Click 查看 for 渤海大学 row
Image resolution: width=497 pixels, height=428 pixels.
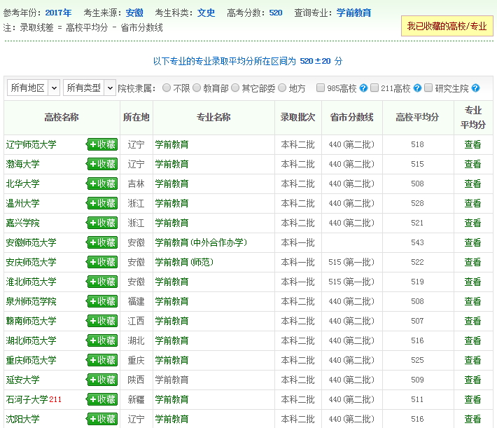(472, 164)
